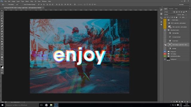The height and width of the screenshot is (107, 191).
Task: Switch to the Paths tab
Action: (176, 9)
